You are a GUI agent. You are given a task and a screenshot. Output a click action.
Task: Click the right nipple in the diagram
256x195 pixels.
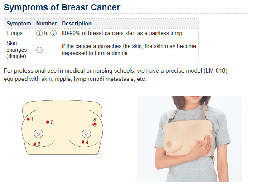pos(87,134)
